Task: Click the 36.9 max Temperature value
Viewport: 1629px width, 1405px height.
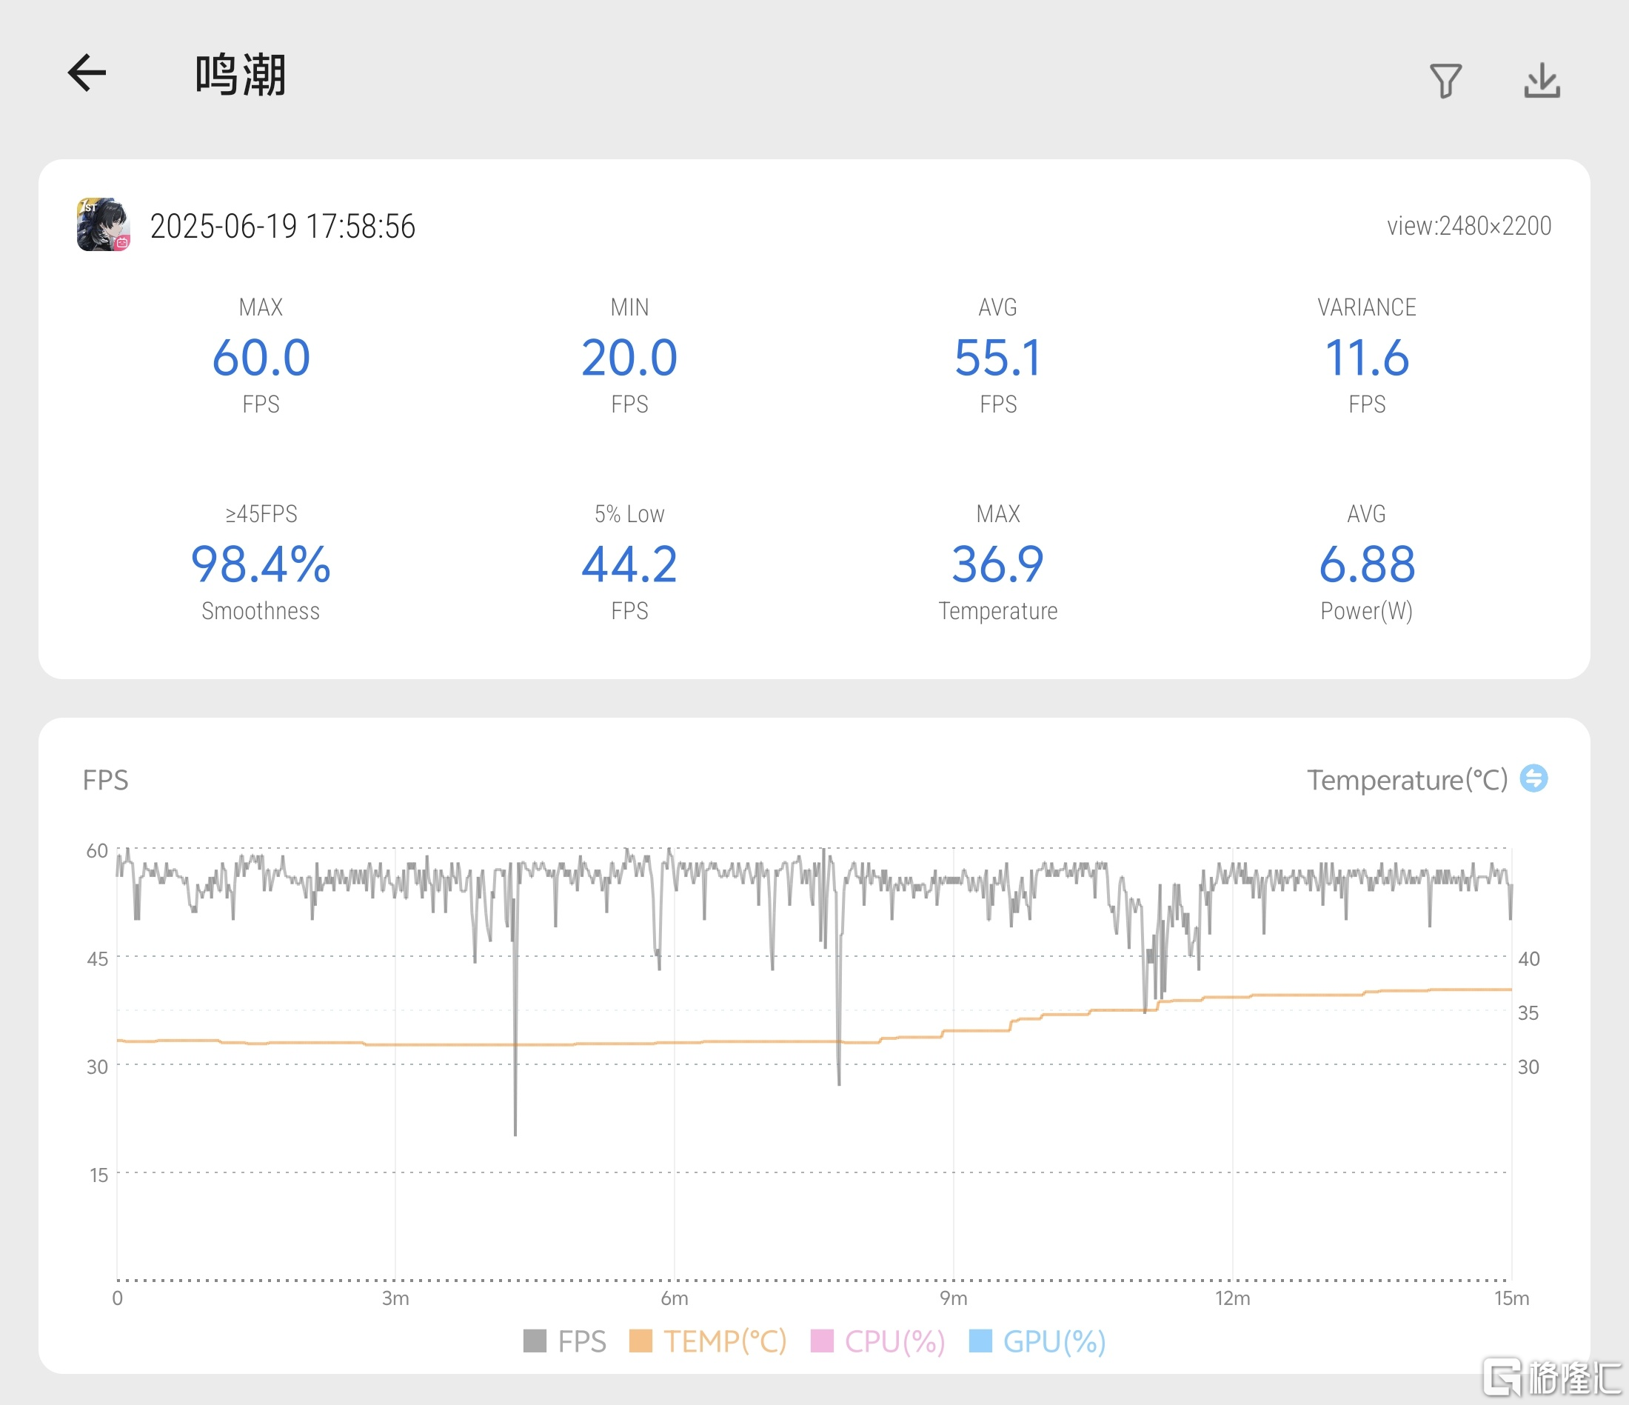Action: 997,564
